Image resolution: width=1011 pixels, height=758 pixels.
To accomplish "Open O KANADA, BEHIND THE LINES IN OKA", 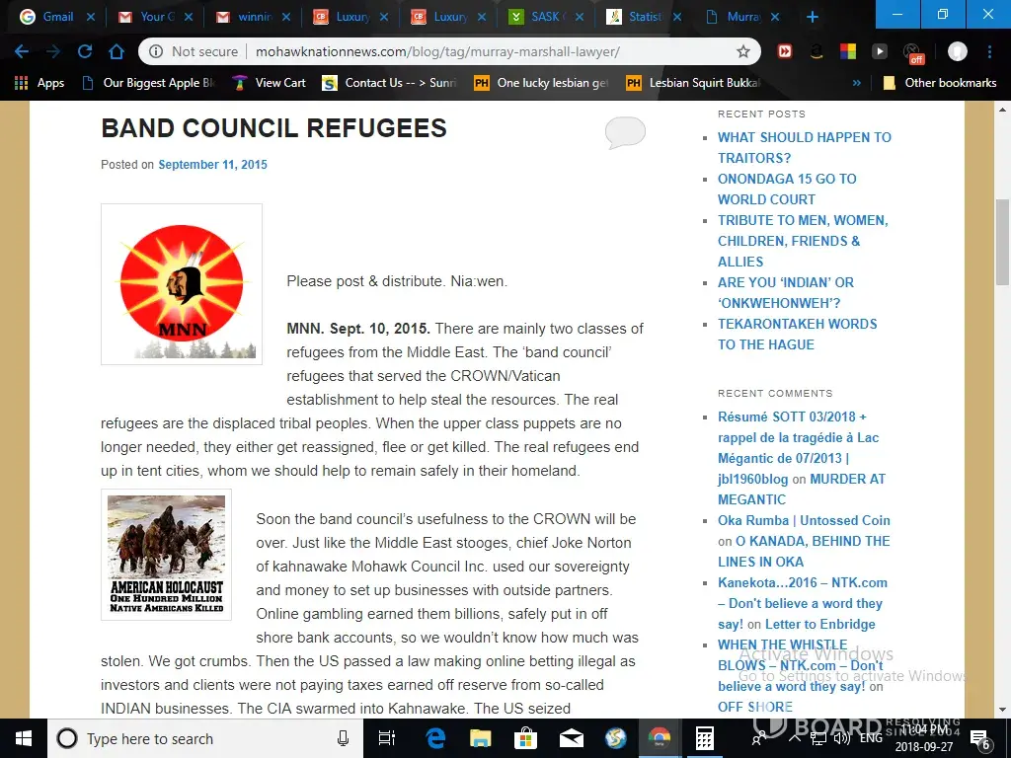I will 804,551.
